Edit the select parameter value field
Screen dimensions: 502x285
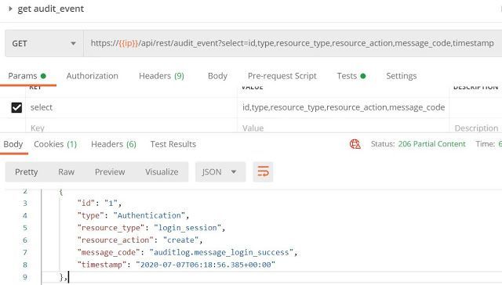click(344, 107)
